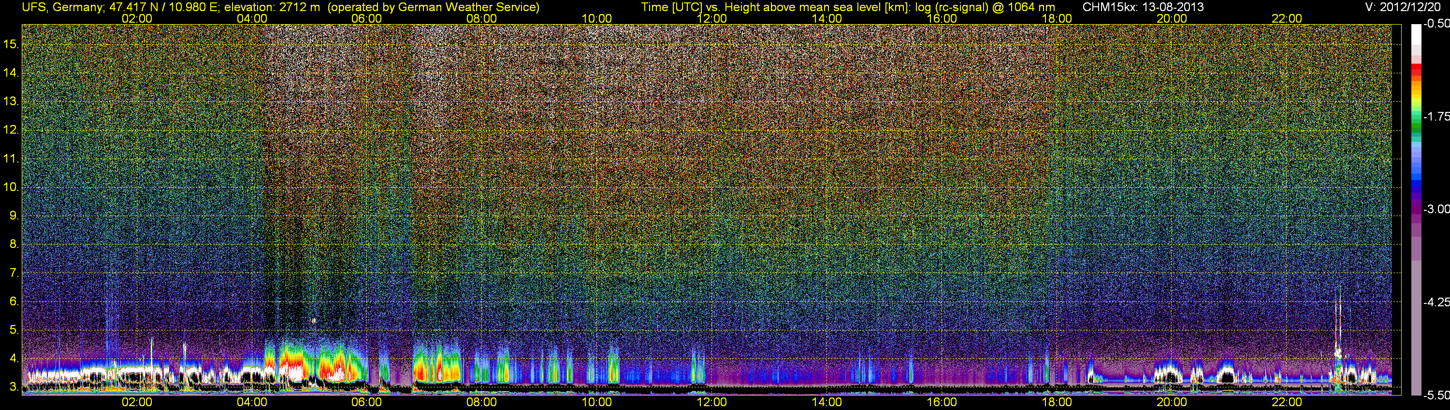
Task: Click the '4.' height axis label
Action: 14,358
